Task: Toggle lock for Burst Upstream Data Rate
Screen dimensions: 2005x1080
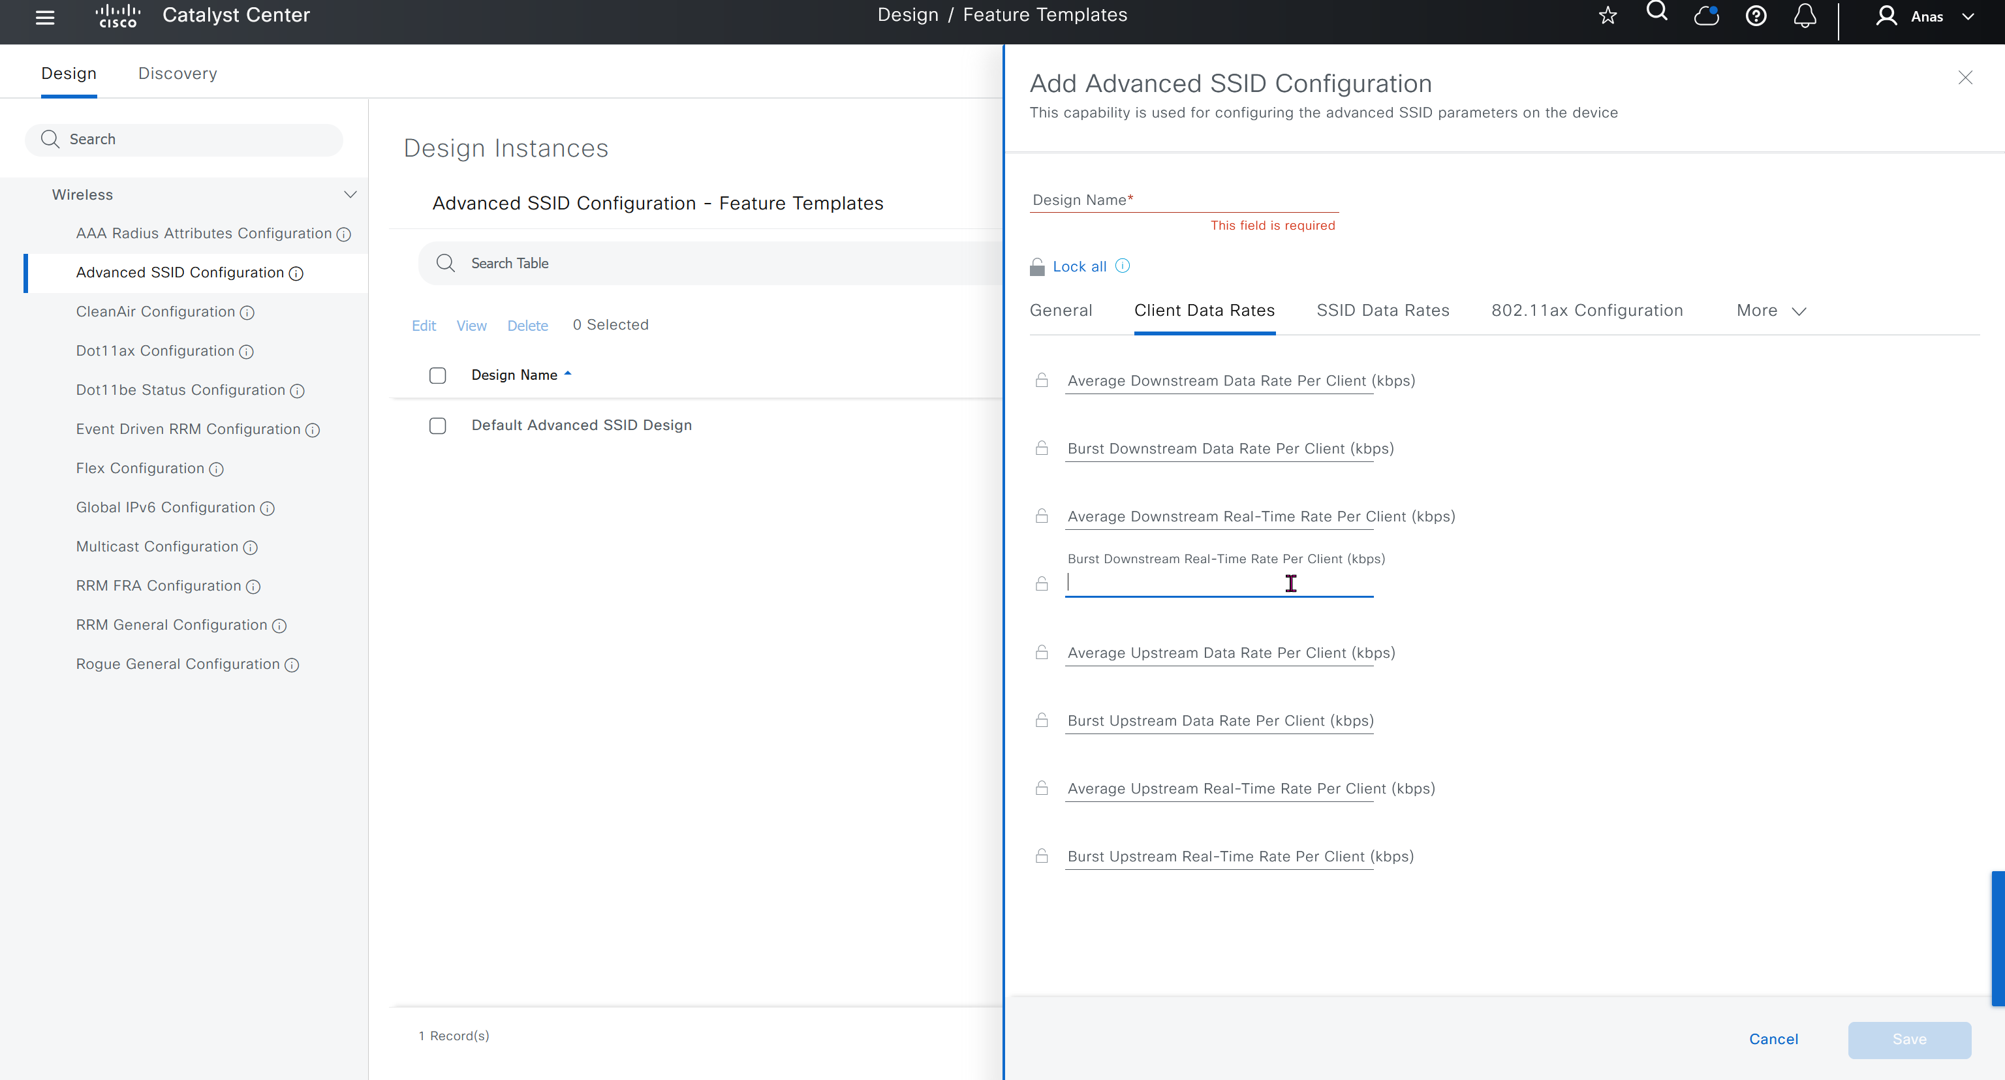Action: coord(1042,720)
